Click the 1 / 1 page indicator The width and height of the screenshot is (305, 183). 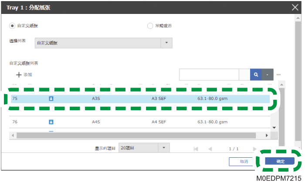[234, 149]
